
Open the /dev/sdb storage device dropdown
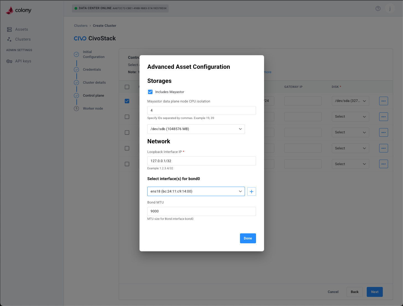(x=196, y=129)
